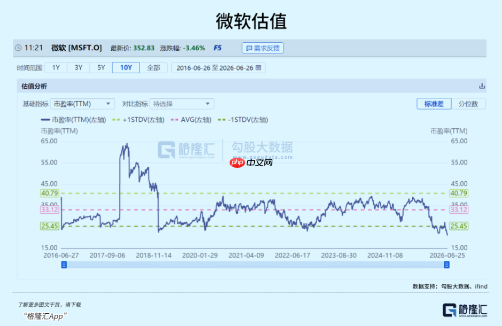Click the left 33.12 AVG label
502x326 pixels.
[x=50, y=209]
